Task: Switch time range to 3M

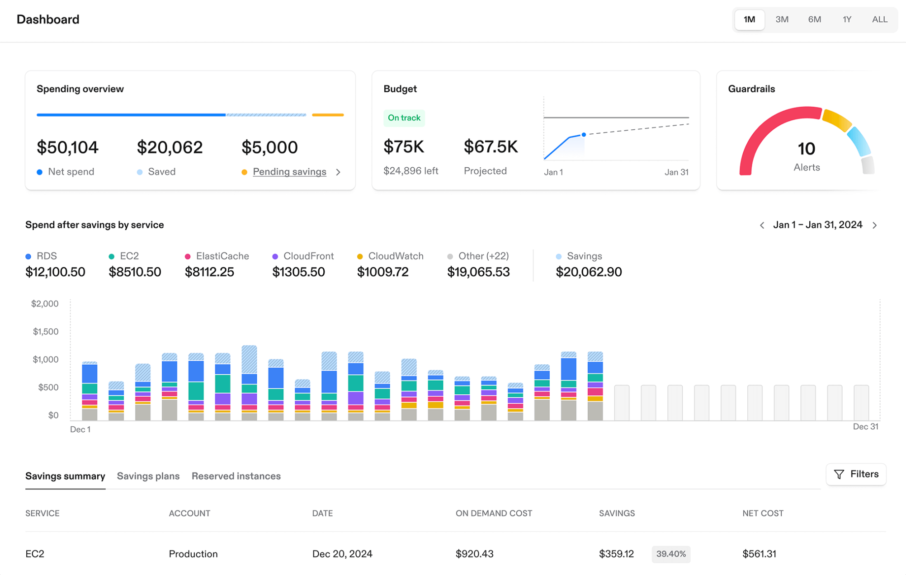Action: (x=782, y=19)
